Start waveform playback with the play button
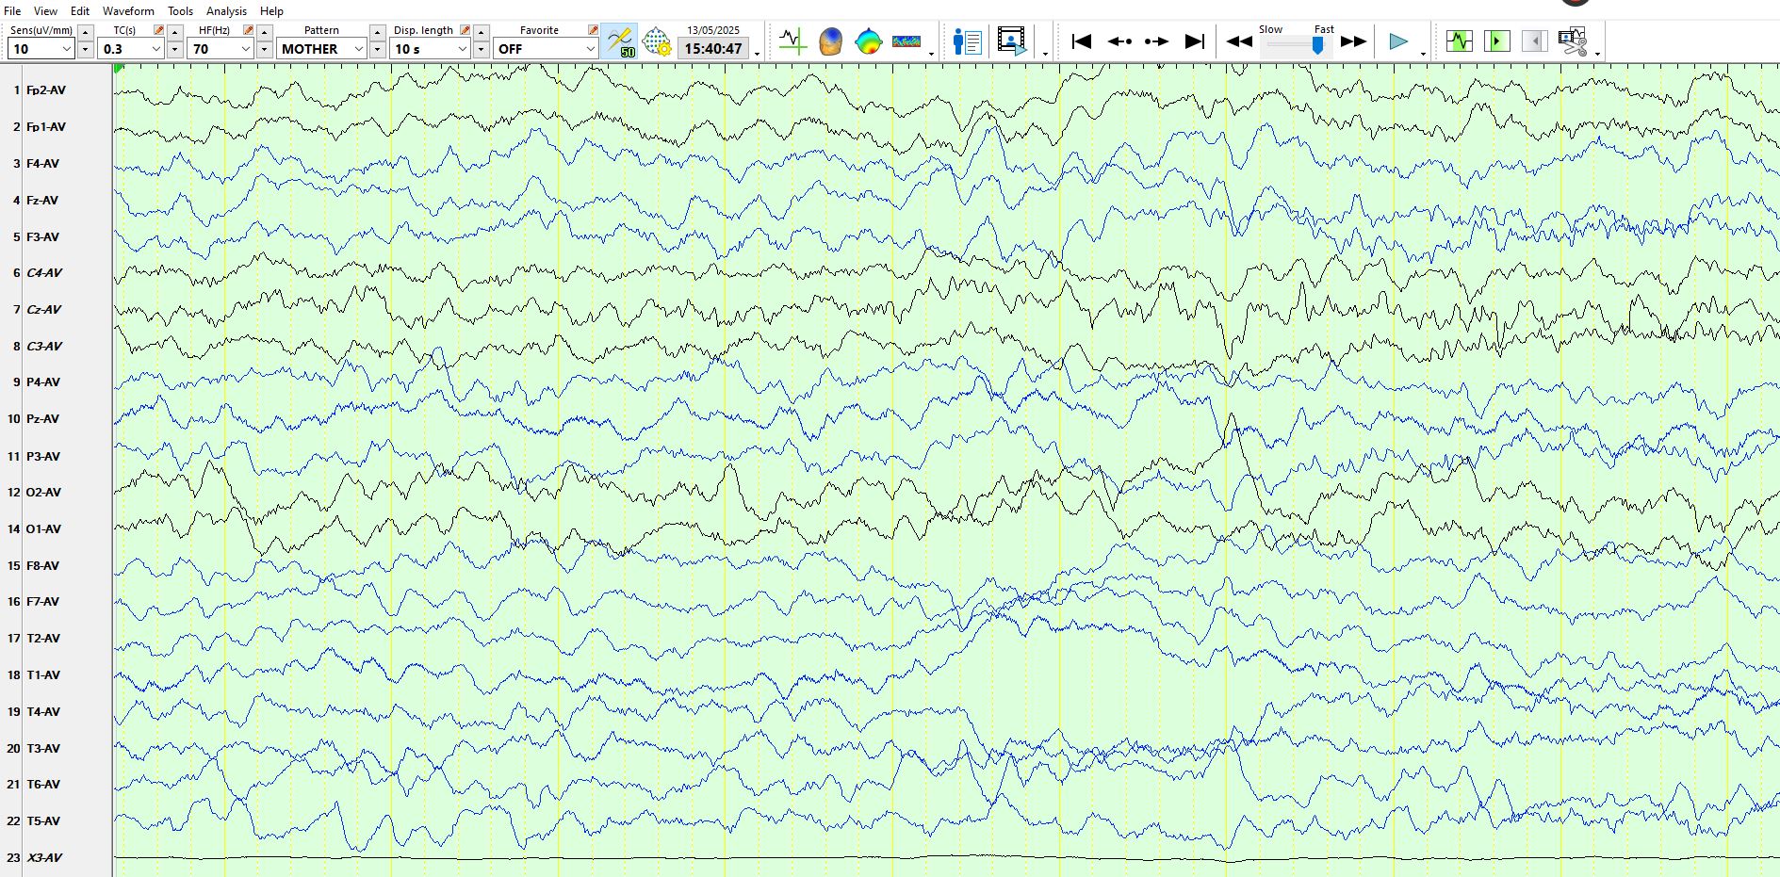1780x877 pixels. coord(1398,41)
